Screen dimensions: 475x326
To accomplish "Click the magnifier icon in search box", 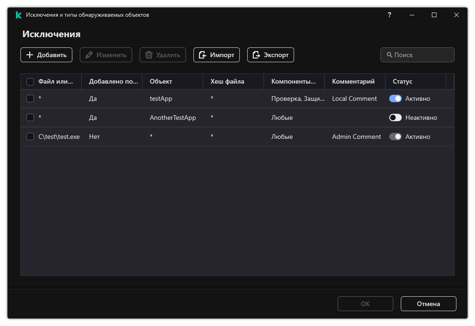I will click(x=389, y=55).
